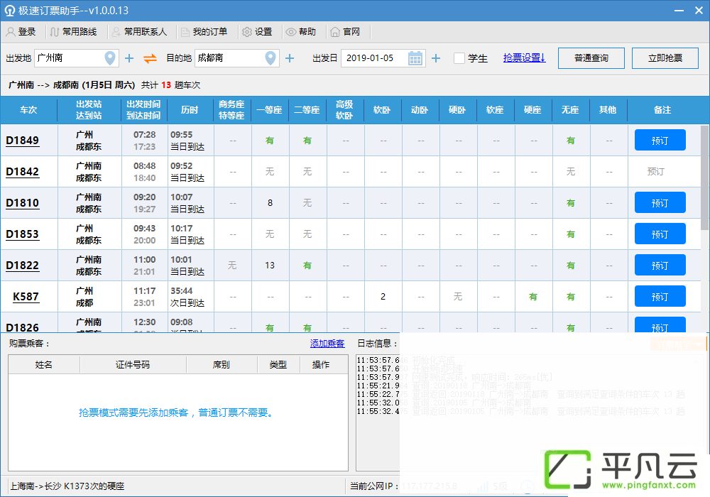Book train D1822 with 预订 button
This screenshot has width=710, height=497.
[660, 266]
